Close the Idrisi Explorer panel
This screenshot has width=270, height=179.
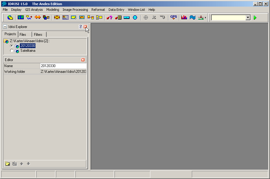[85, 26]
